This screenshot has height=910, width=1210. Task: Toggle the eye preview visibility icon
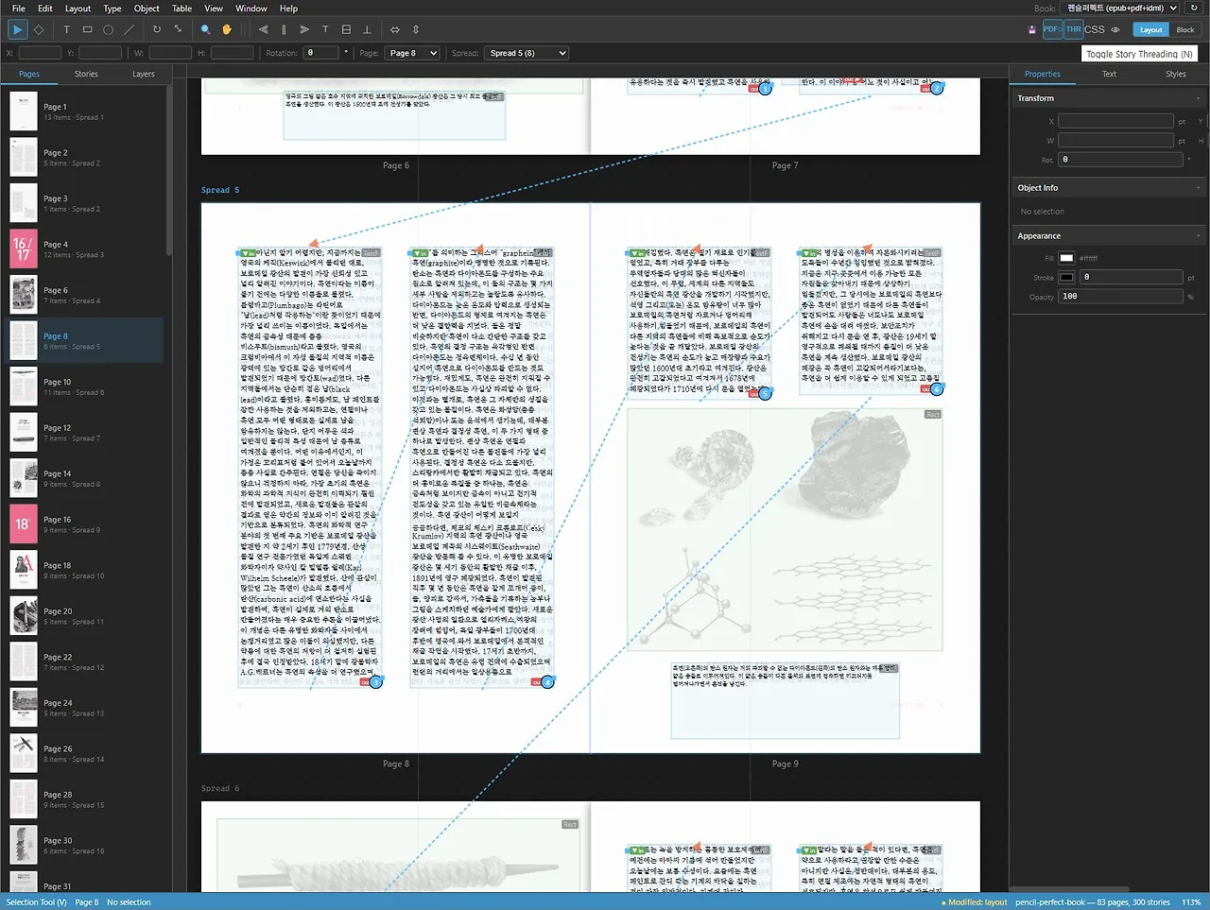[1115, 29]
